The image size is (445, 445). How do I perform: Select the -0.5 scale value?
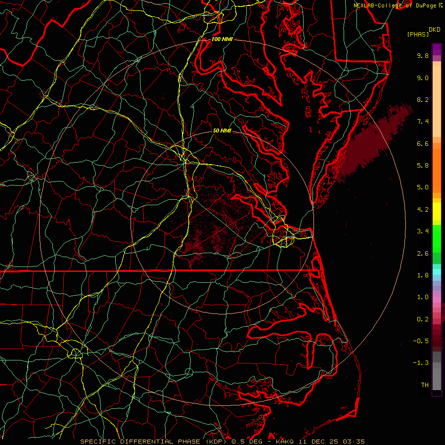(x=421, y=341)
